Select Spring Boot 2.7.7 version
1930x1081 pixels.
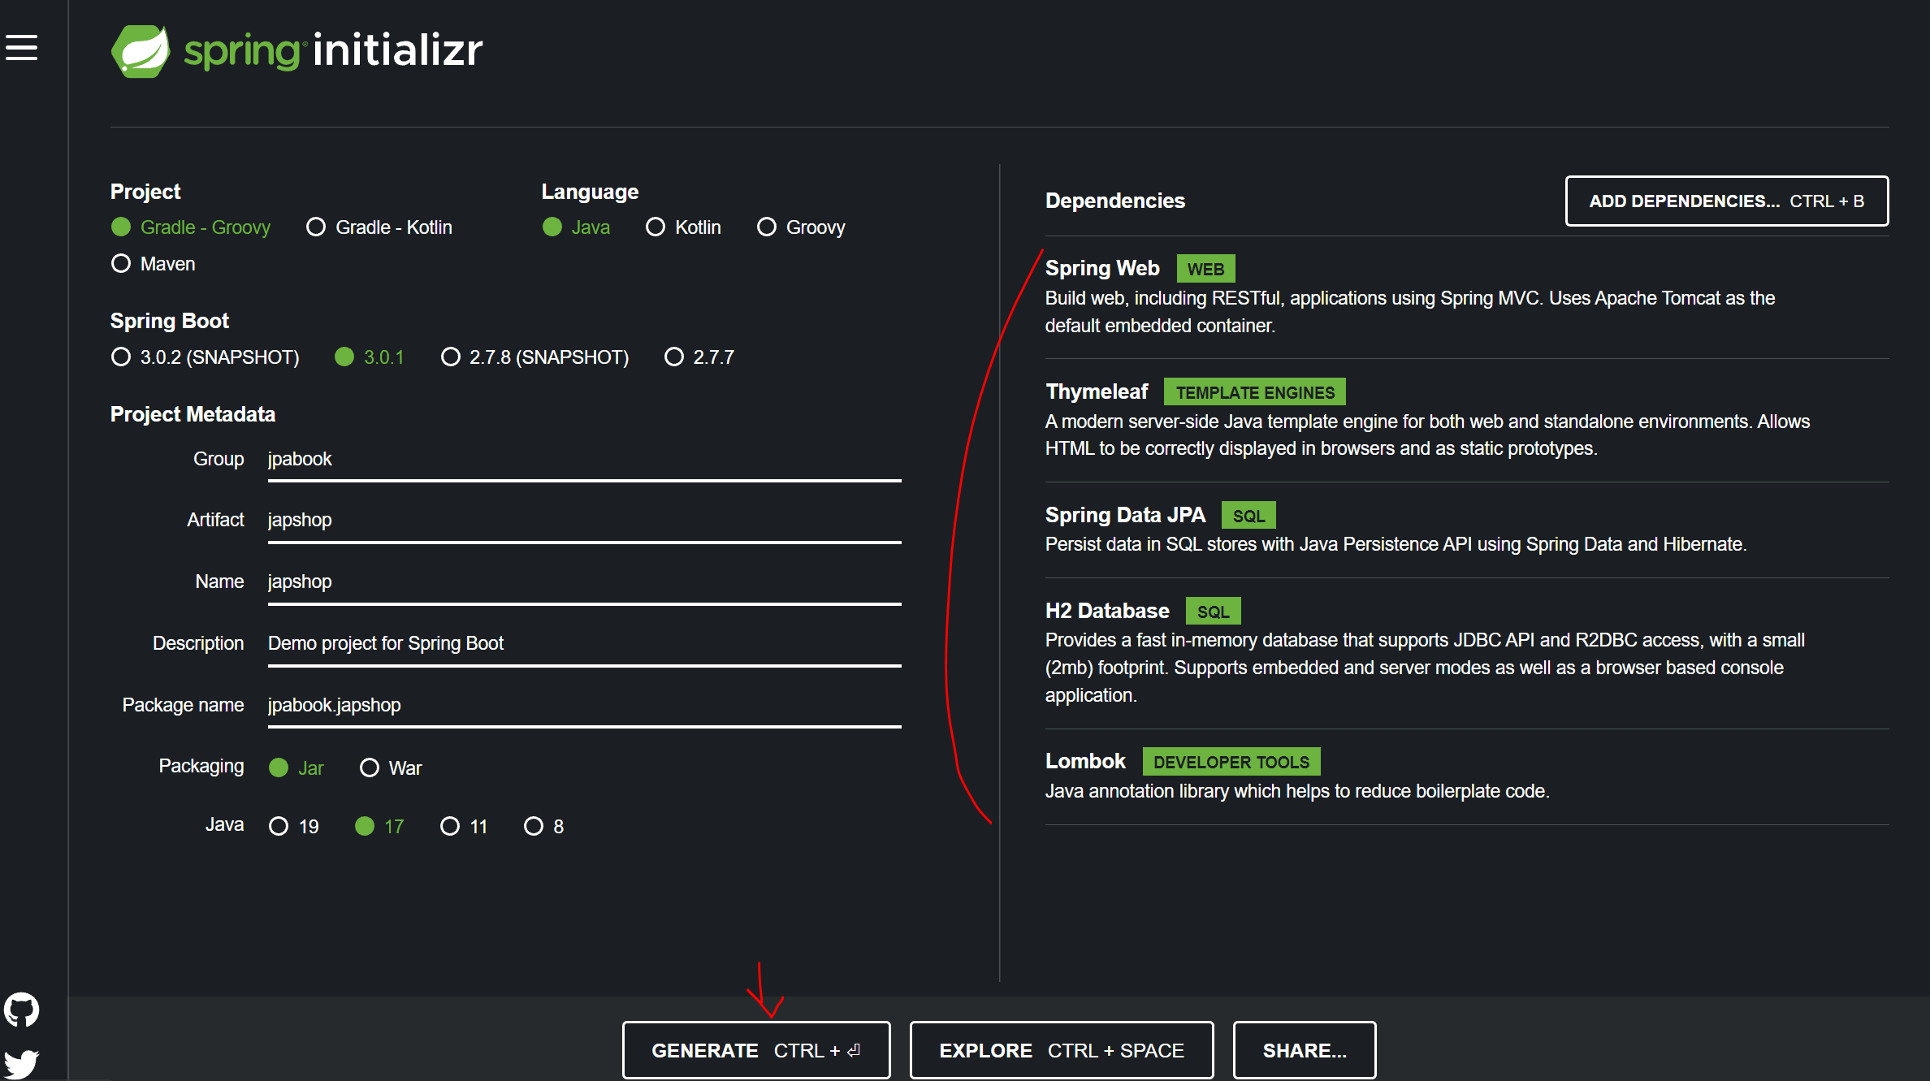coord(674,357)
